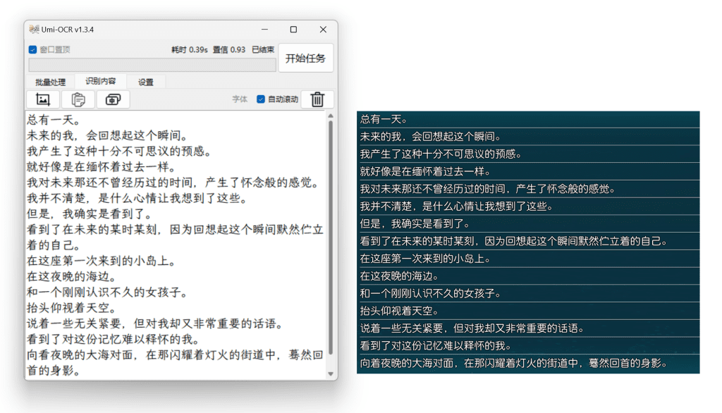722x413 pixels.
Task: Select the image import icon left of clipboard icon
Action: click(x=42, y=99)
